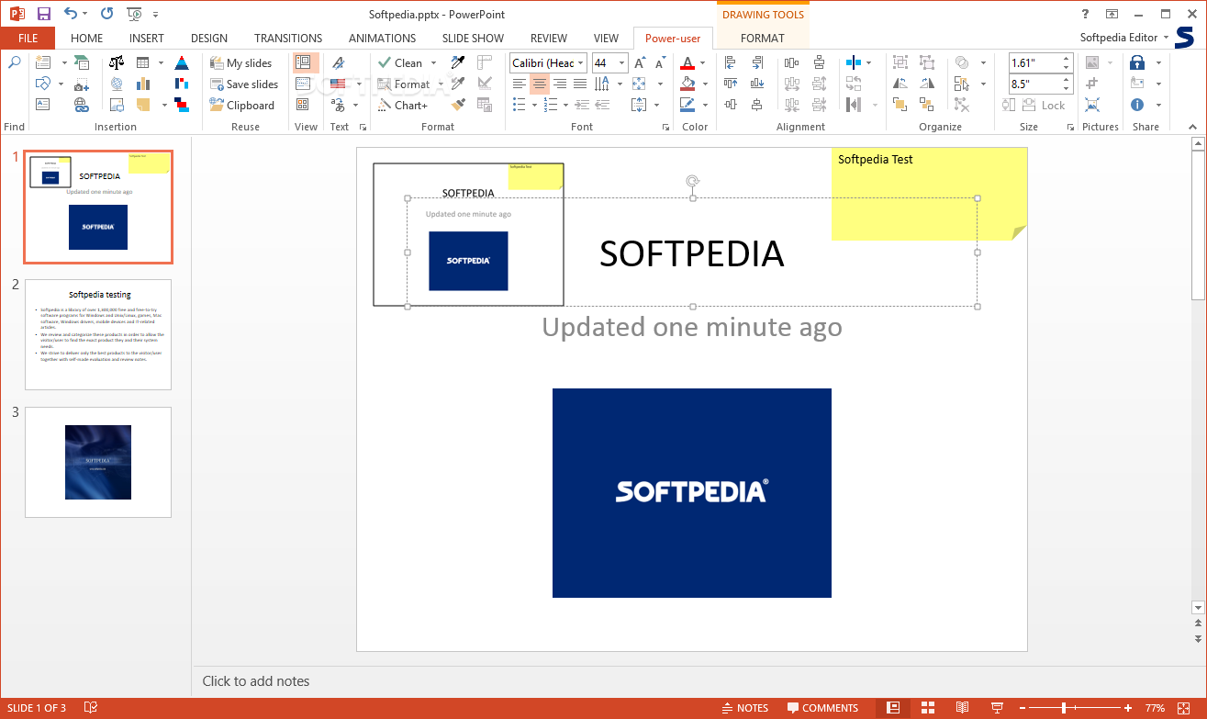
Task: Switch to the HOME tab
Action: (86, 38)
